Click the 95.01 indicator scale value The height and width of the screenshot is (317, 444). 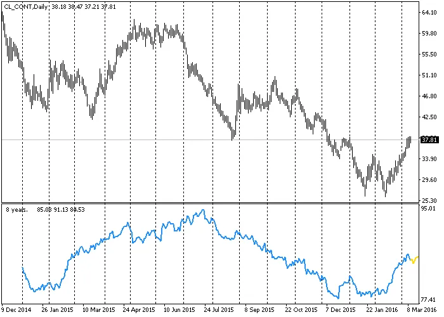[429, 208]
